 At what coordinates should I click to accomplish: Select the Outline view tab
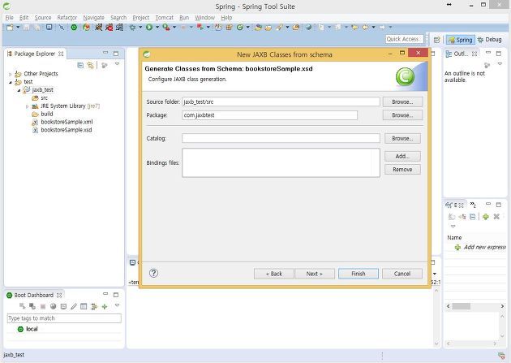point(461,54)
